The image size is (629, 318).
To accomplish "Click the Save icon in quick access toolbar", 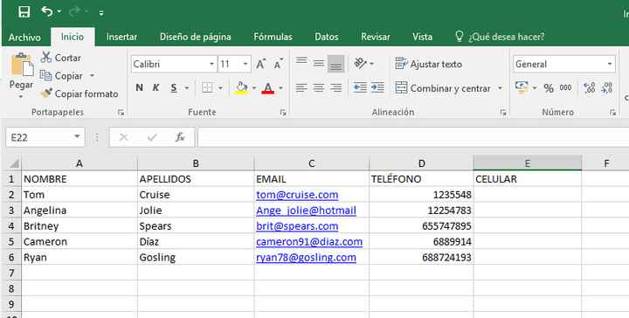I will 24,12.
